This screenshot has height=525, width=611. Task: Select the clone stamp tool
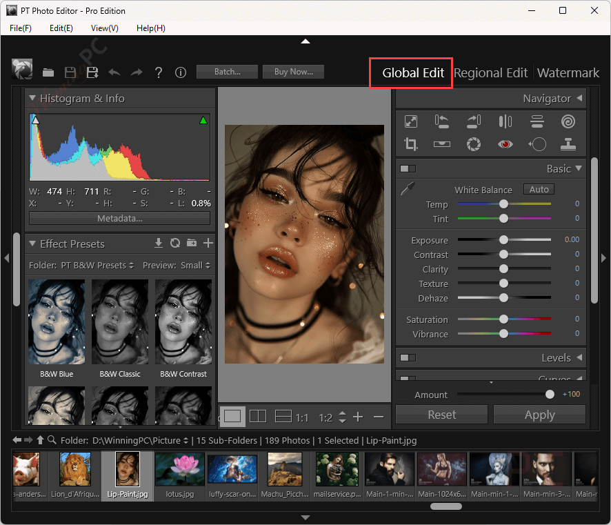coord(568,144)
